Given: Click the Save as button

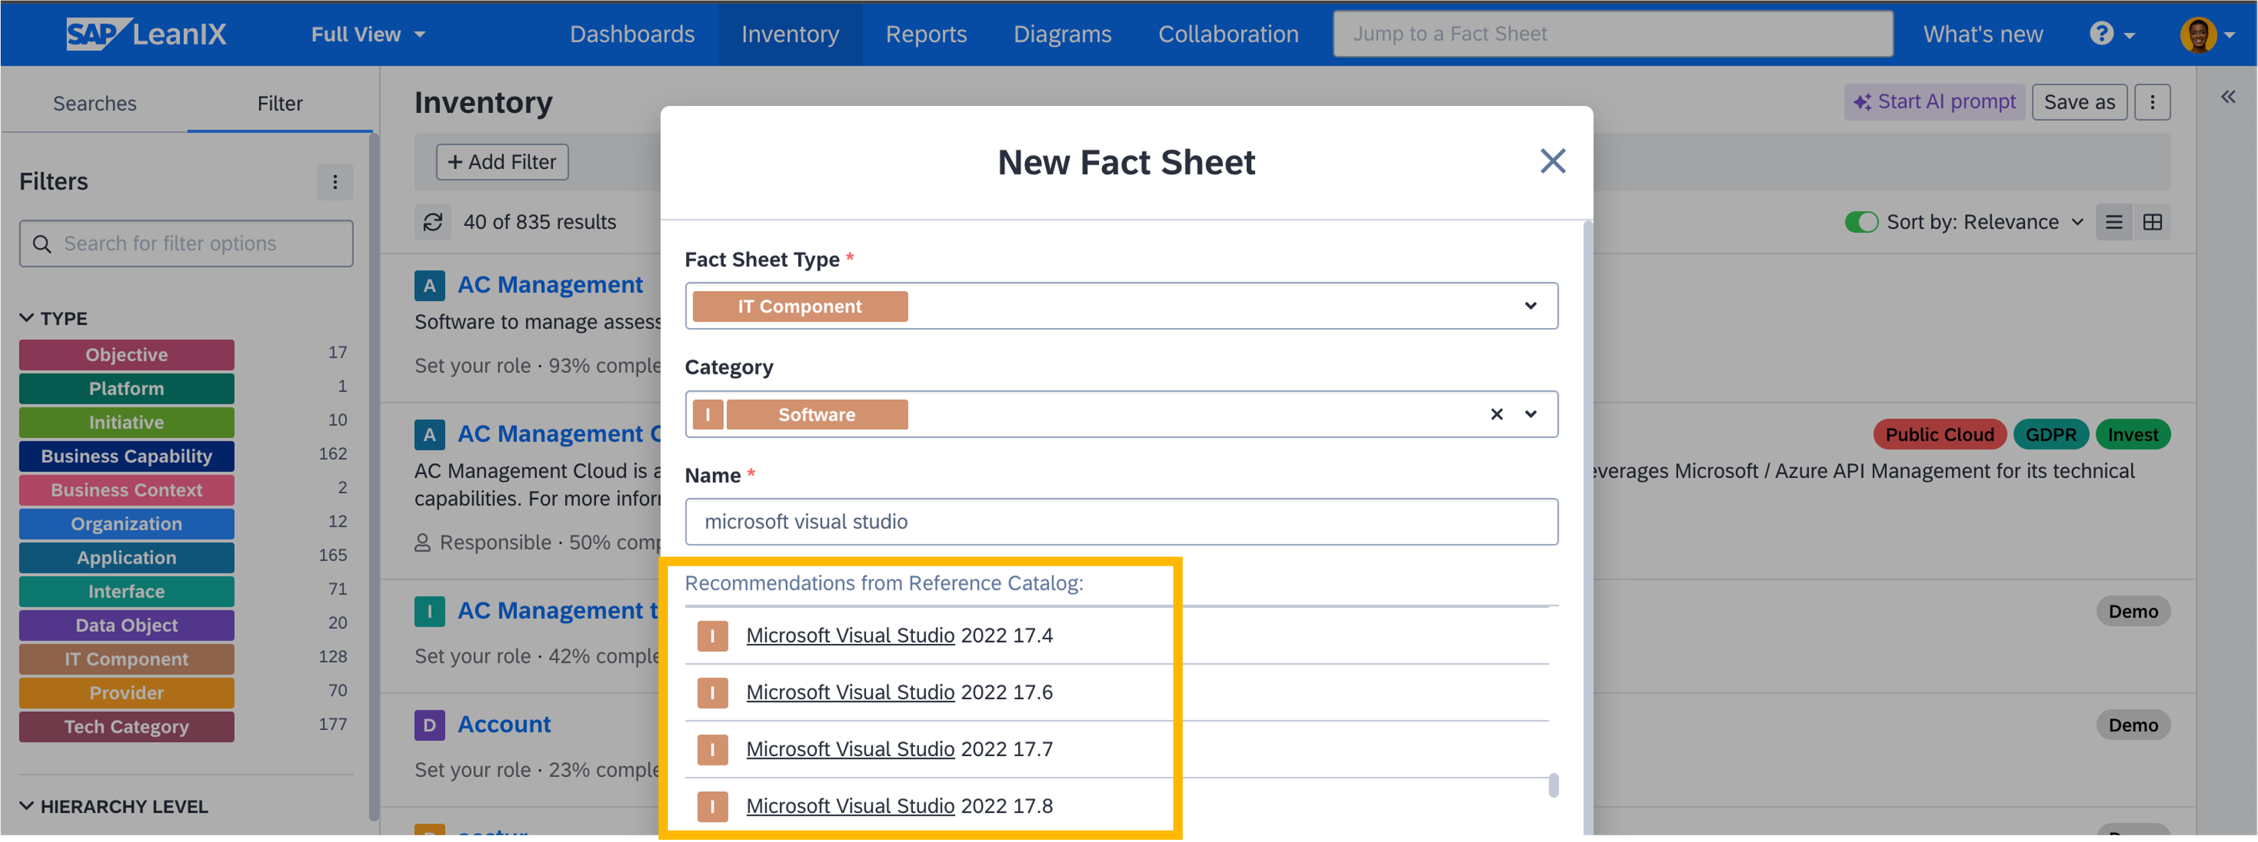Looking at the screenshot, I should 2079,103.
